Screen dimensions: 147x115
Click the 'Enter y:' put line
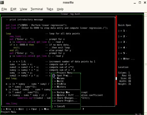coord(22,53)
